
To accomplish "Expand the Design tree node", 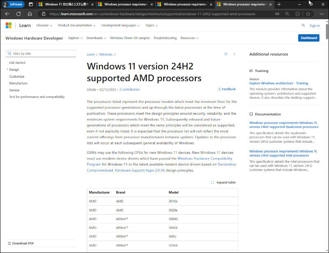I will point(7,69).
